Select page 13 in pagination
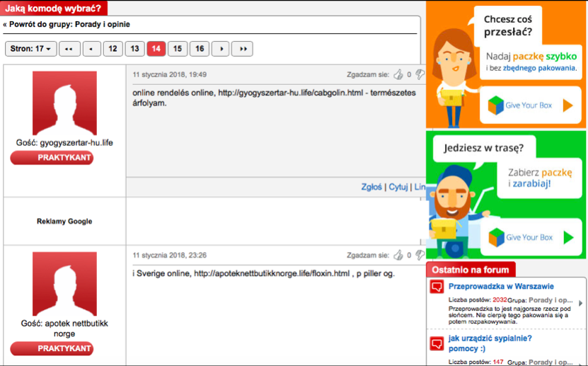 (x=134, y=49)
